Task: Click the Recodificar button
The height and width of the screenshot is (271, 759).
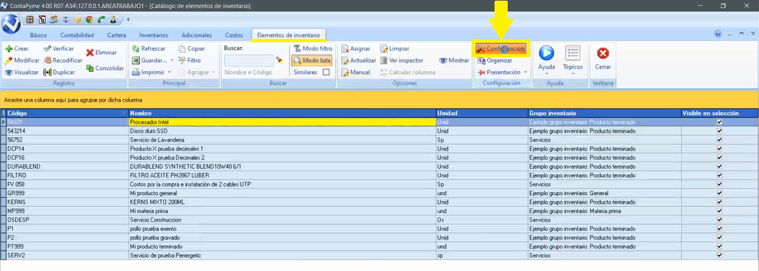Action: point(62,61)
